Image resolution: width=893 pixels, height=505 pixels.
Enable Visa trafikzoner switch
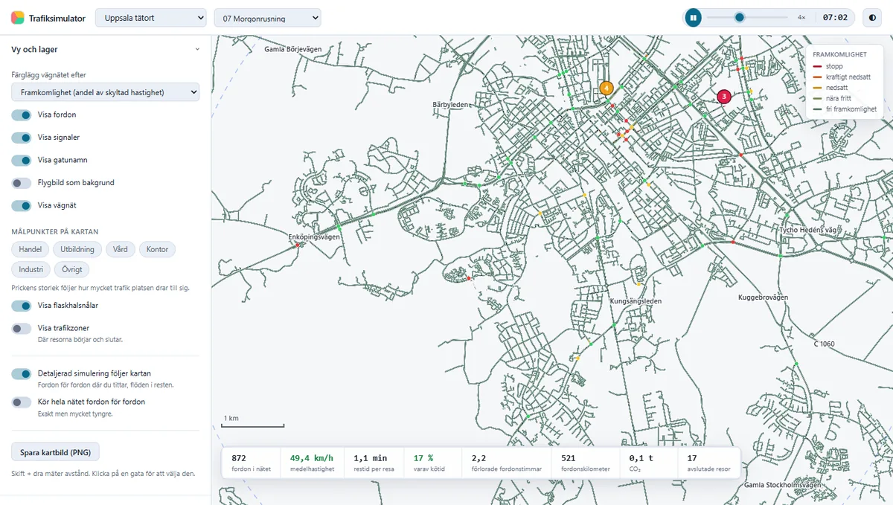tap(22, 328)
